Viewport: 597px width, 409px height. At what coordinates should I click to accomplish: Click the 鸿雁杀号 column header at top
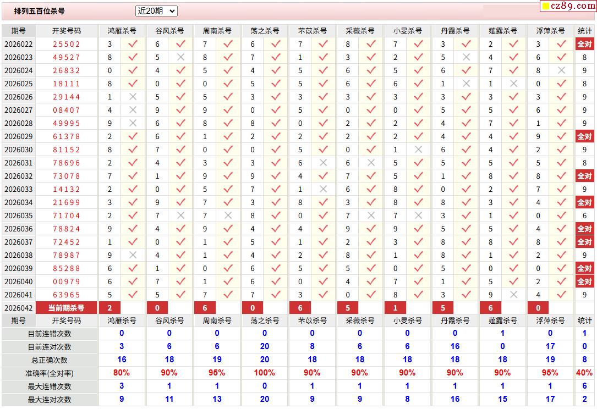[122, 31]
